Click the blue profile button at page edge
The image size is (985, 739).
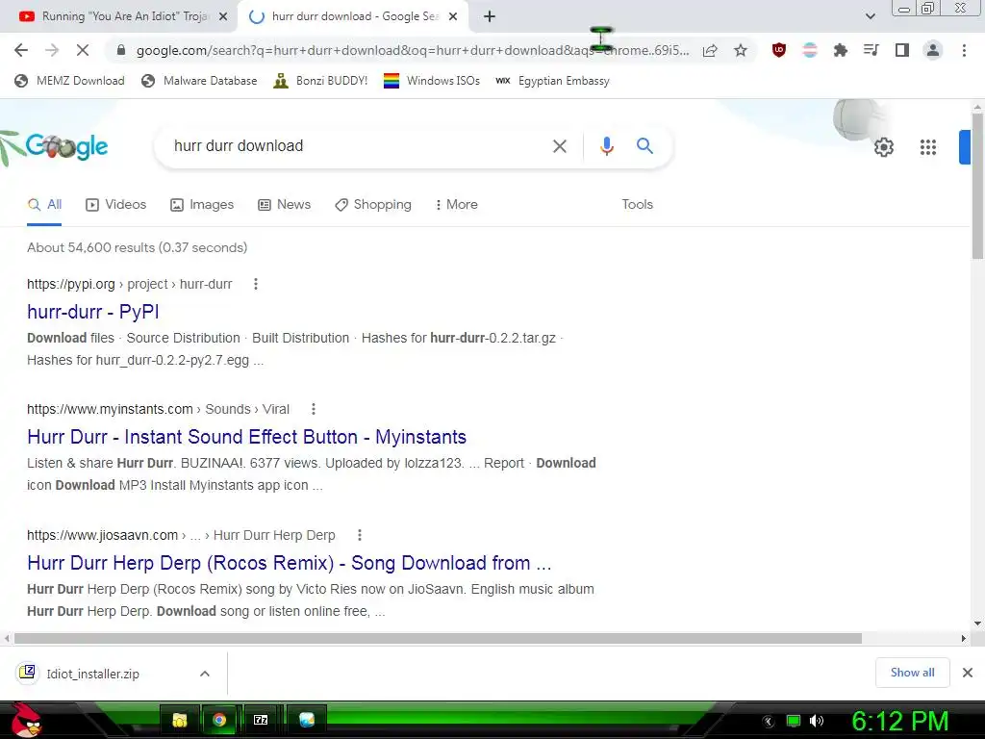[x=965, y=147]
